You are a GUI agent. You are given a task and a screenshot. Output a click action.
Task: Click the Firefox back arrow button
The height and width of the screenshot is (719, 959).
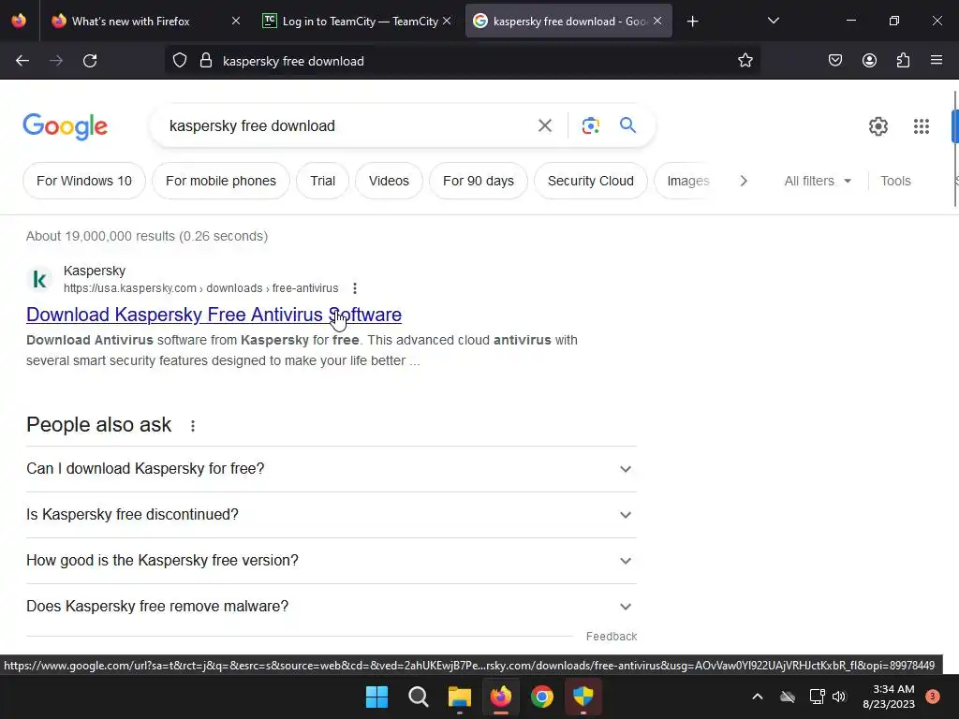click(x=22, y=61)
